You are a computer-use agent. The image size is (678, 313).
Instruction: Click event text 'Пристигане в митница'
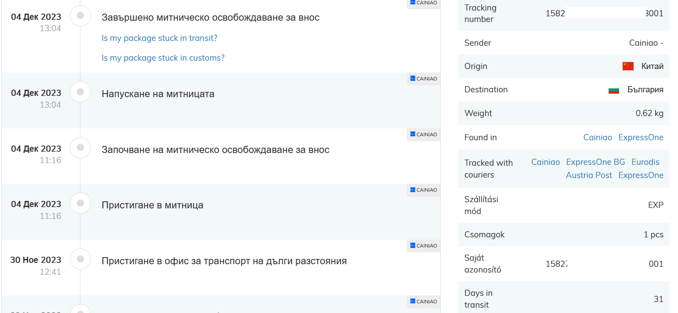(152, 205)
